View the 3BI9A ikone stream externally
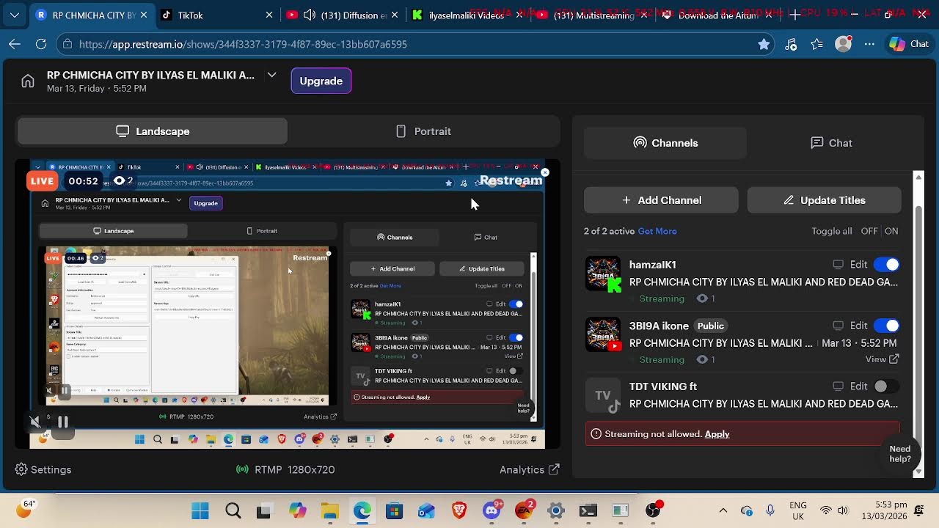 coord(882,359)
